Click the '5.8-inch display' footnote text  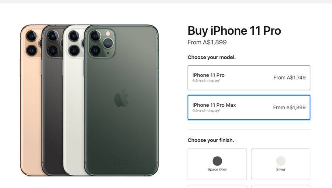click(206, 81)
